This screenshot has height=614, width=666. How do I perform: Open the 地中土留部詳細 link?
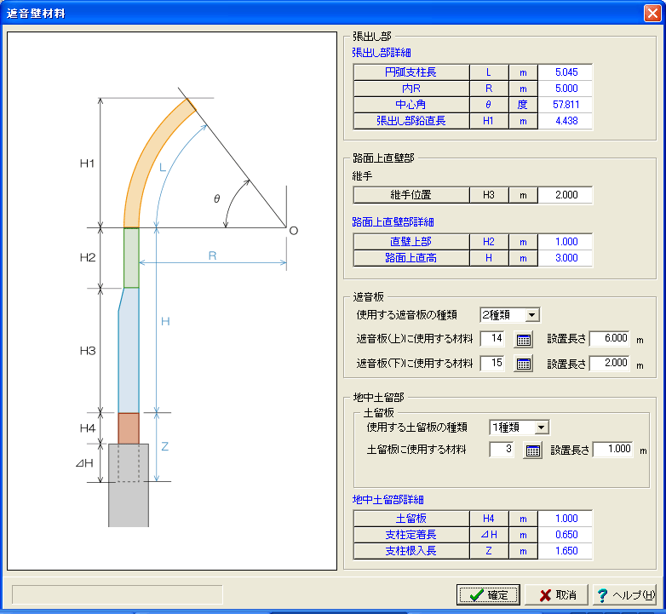(x=388, y=500)
